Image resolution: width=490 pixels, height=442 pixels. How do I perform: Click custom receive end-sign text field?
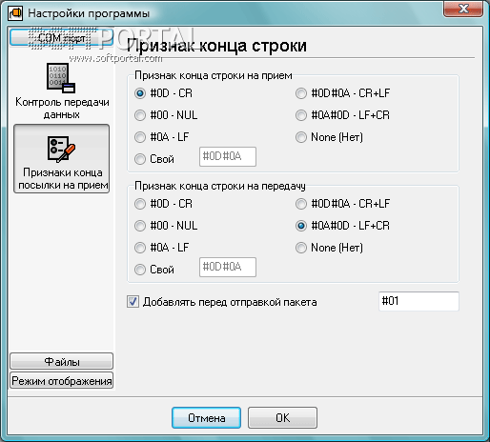228,156
